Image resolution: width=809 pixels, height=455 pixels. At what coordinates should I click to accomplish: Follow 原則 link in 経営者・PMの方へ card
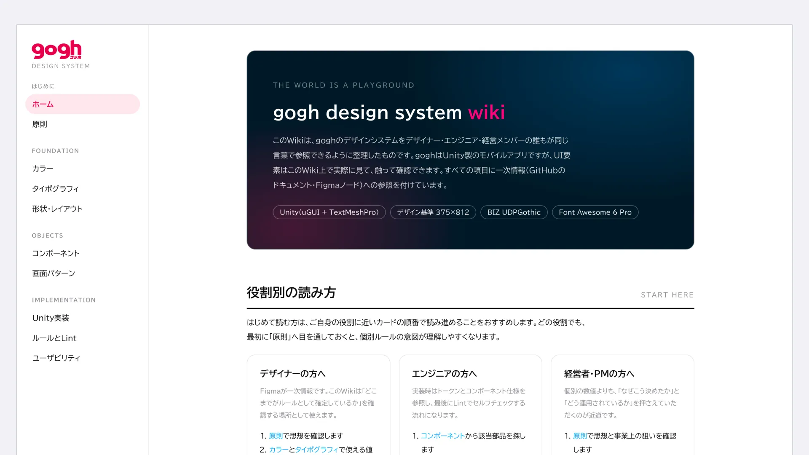(580, 436)
